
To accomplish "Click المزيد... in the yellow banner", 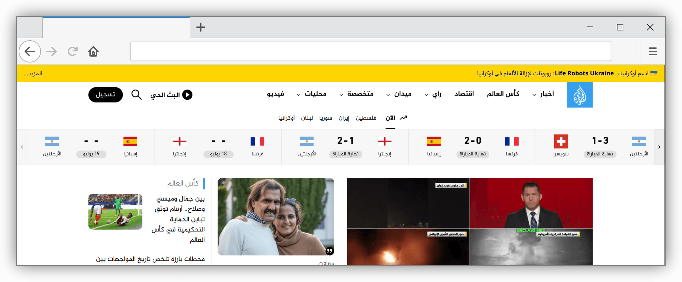I will click(33, 74).
